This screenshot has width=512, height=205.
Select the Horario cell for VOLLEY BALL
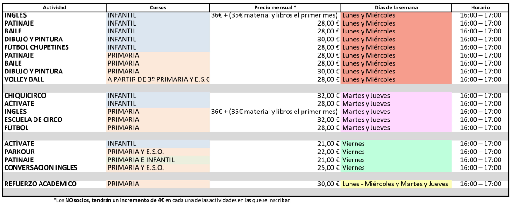tap(480, 79)
